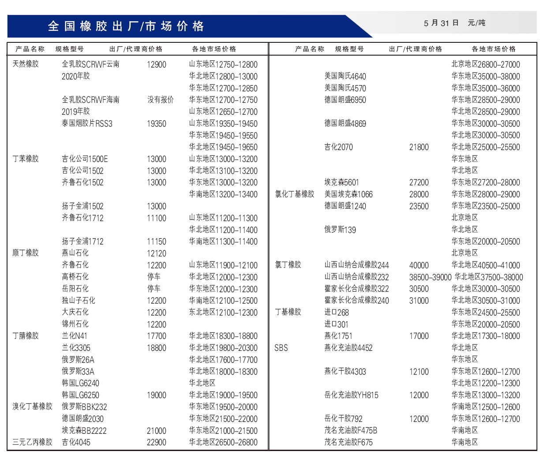Click product 吉化公司1500E
This screenshot has height=455, width=540.
[85, 159]
